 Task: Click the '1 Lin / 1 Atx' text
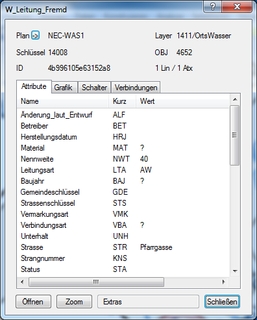(x=174, y=68)
